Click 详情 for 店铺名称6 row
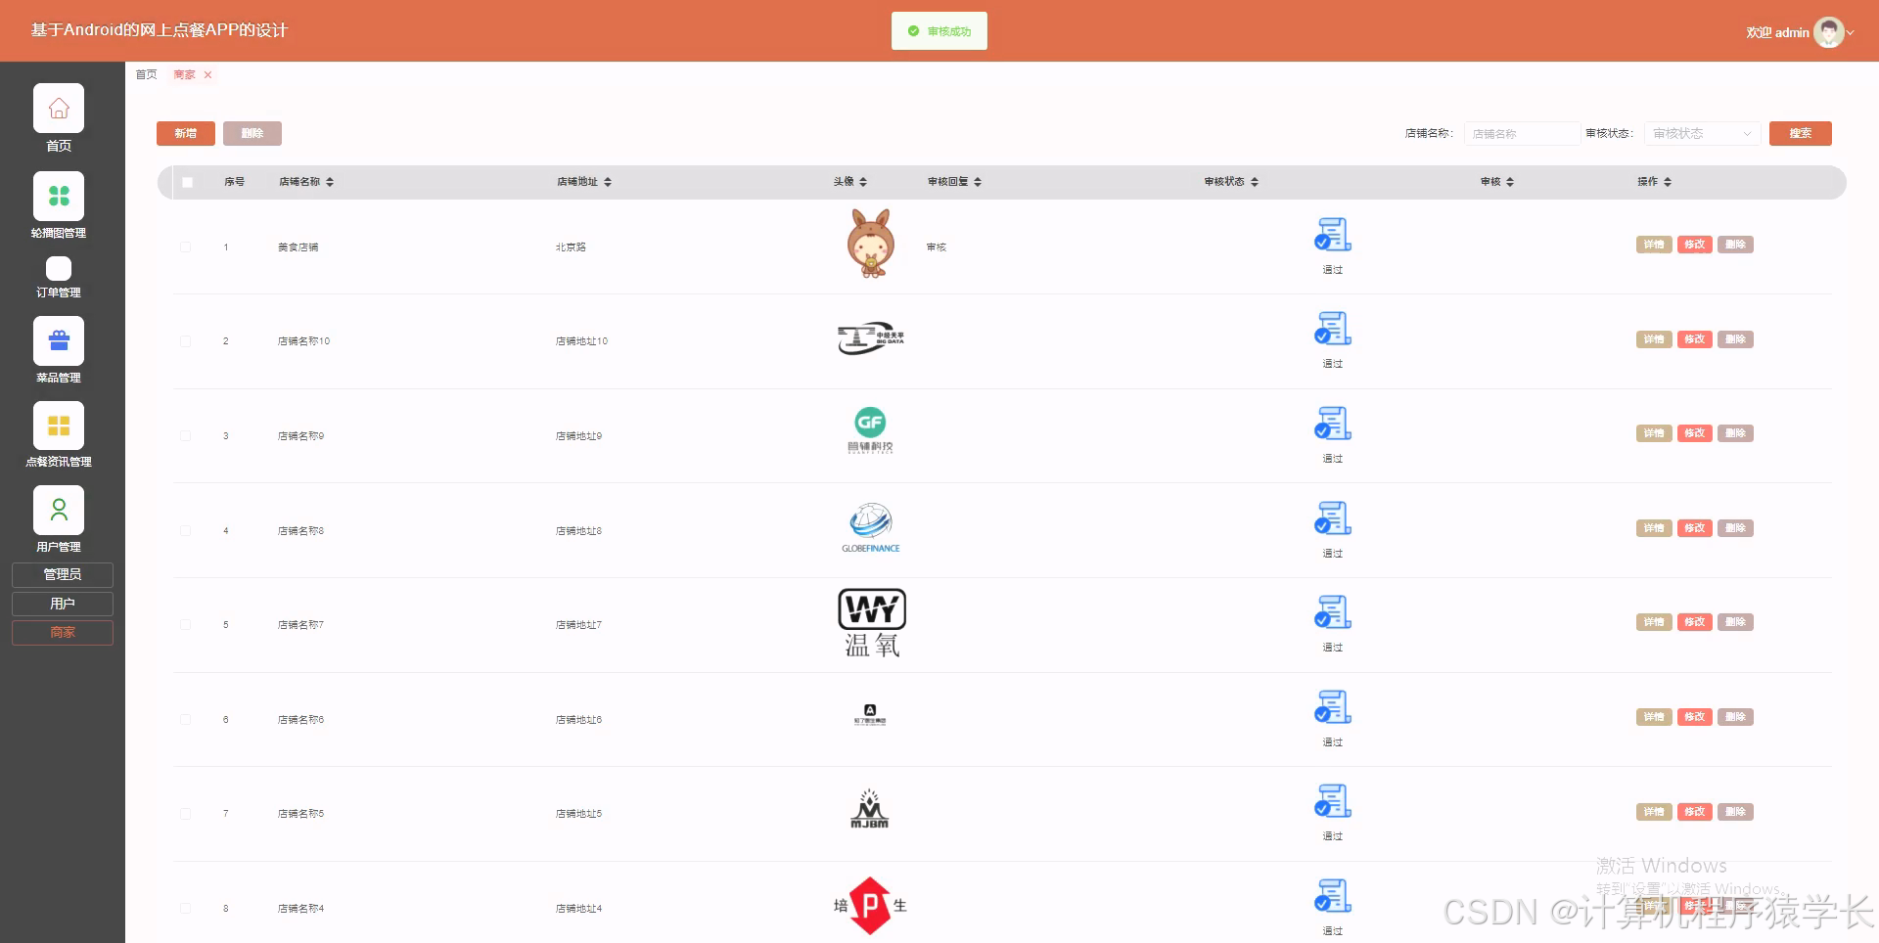This screenshot has height=943, width=1879. (1654, 717)
